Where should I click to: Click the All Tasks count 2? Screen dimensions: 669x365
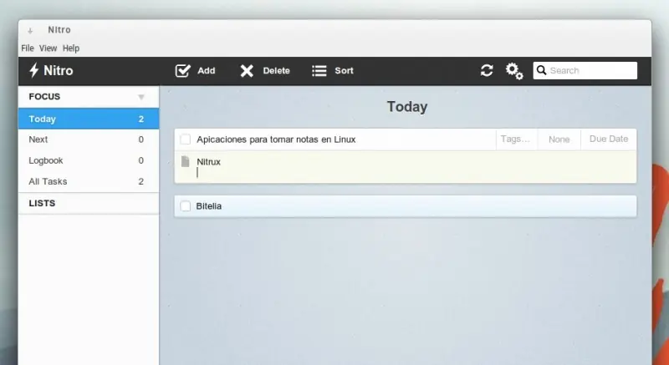point(141,181)
